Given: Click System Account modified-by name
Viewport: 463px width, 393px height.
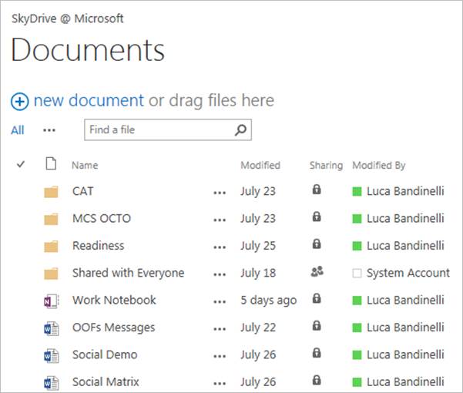Looking at the screenshot, I should pos(408,273).
